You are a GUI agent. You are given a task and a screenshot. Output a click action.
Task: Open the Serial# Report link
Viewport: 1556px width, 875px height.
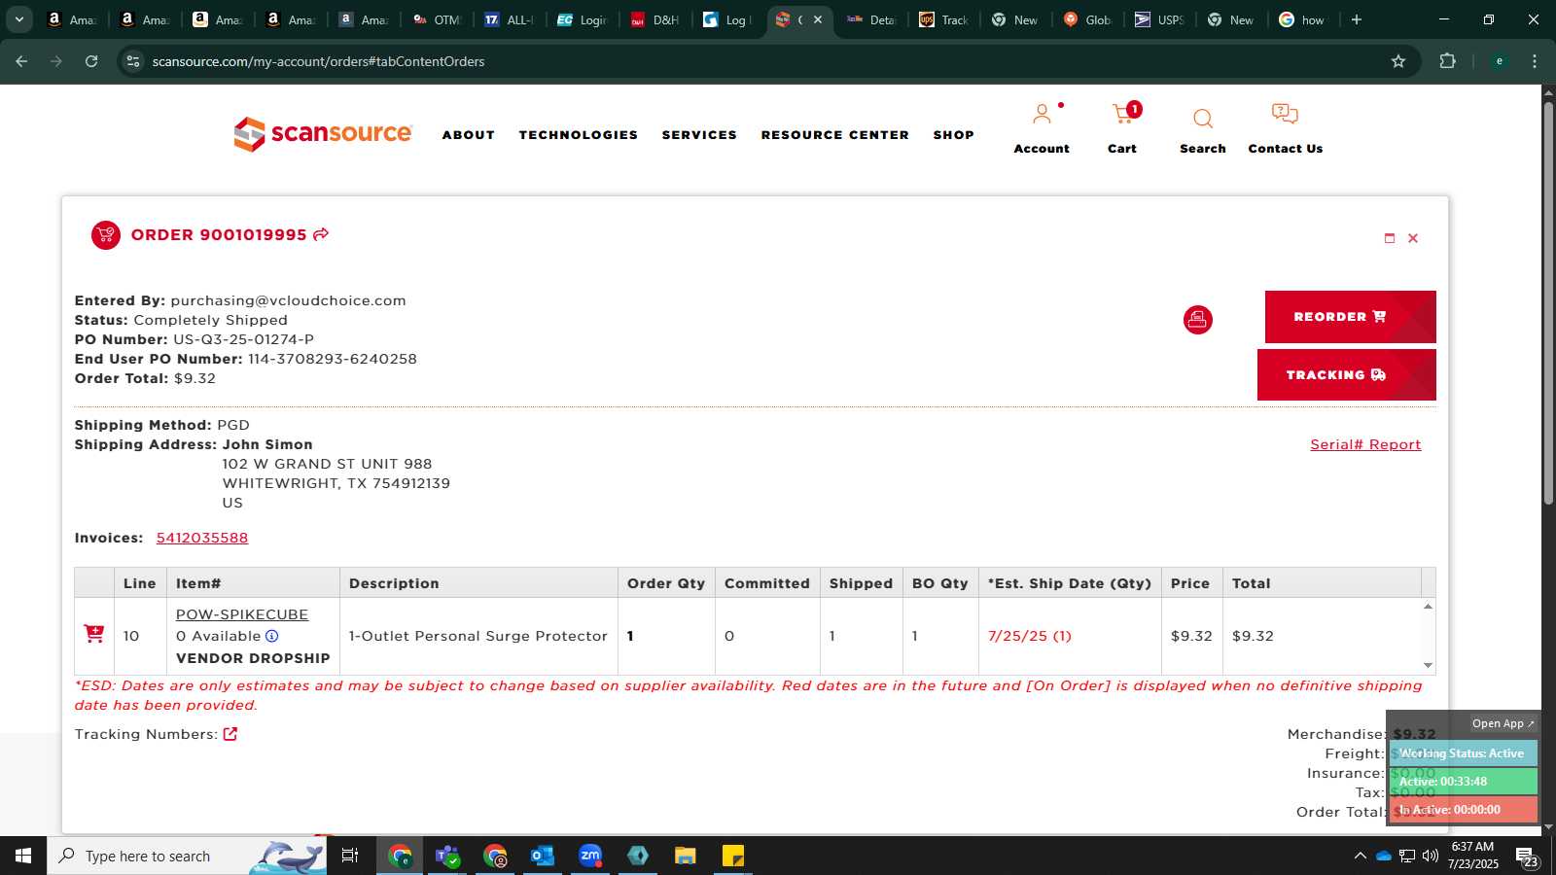coord(1365,444)
